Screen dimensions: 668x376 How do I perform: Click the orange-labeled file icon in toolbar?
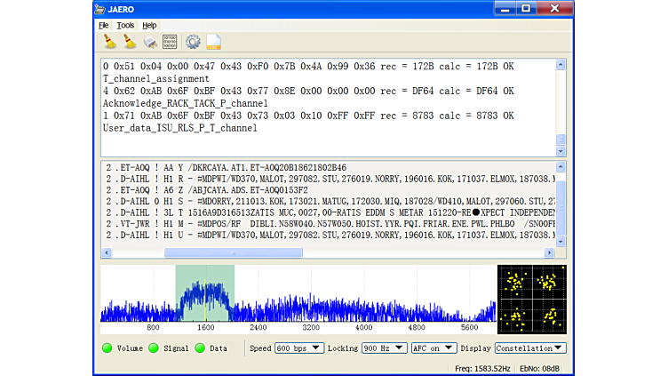pyautogui.click(x=213, y=42)
